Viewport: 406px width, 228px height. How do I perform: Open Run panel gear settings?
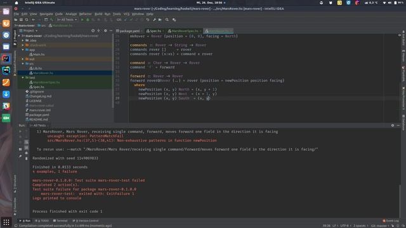point(393,125)
